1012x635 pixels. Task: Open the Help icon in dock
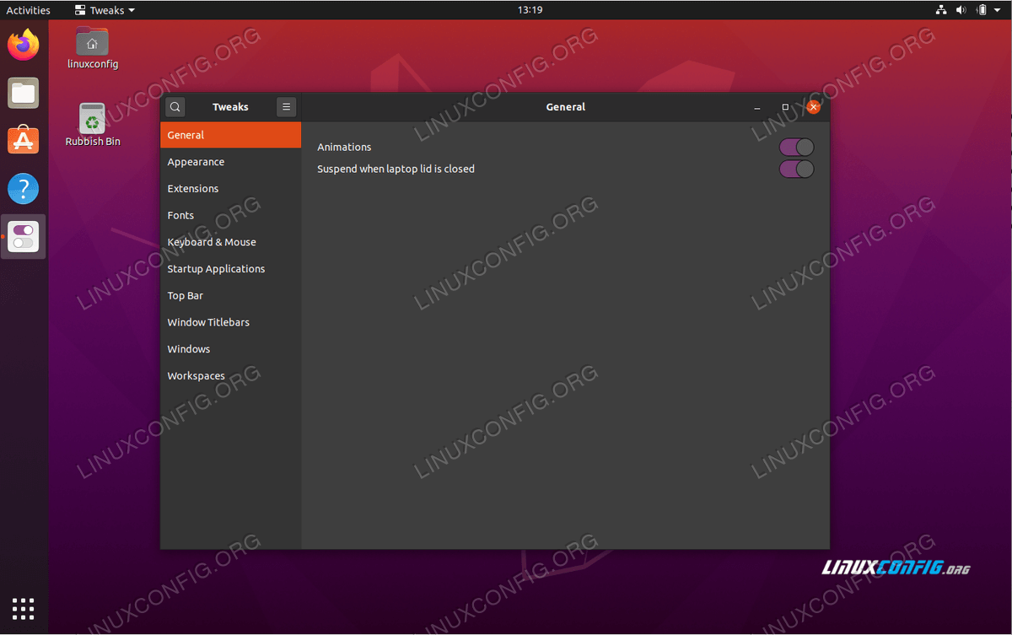(x=24, y=189)
